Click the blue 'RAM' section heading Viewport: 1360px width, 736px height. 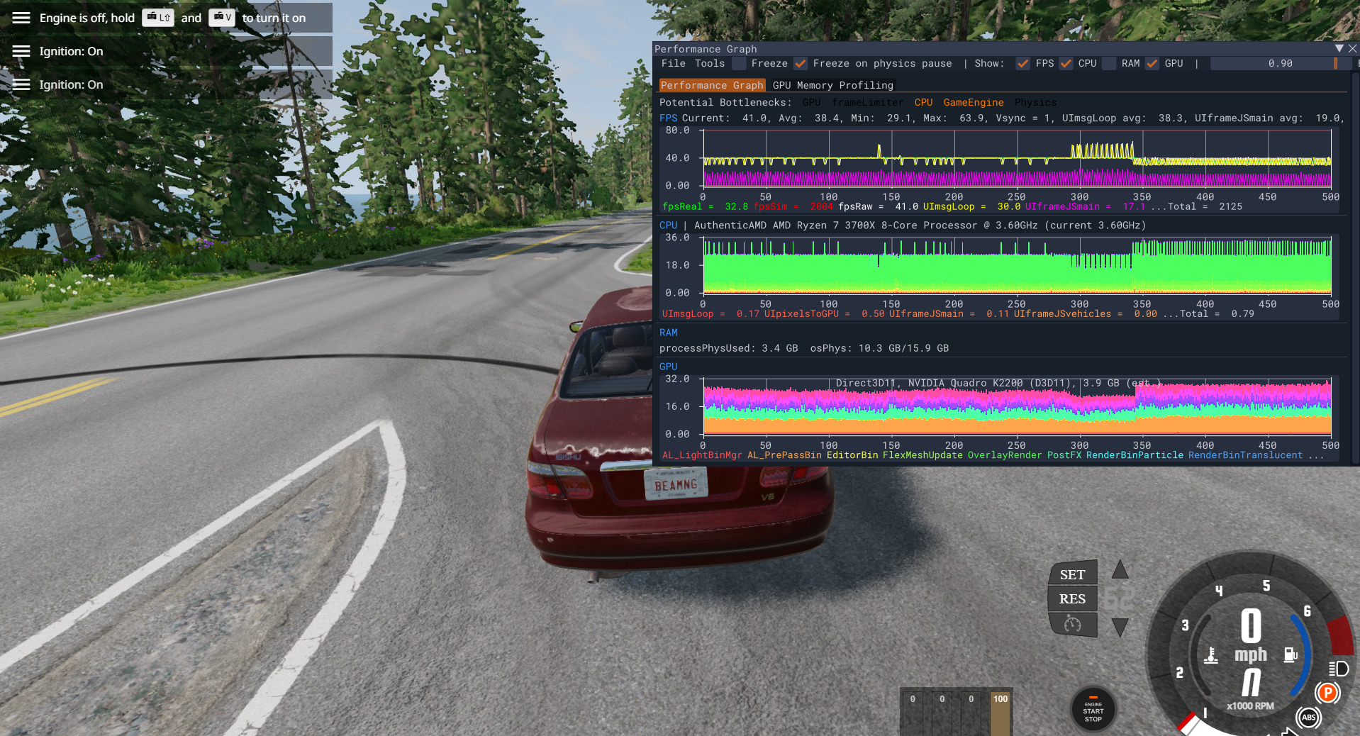(669, 333)
